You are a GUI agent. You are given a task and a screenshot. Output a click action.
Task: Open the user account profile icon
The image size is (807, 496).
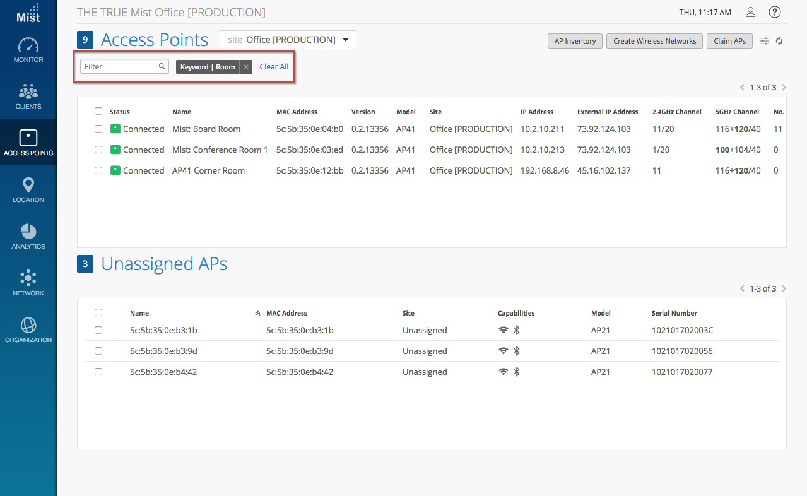click(x=750, y=12)
